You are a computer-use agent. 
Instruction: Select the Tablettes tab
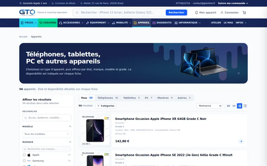click(x=131, y=98)
